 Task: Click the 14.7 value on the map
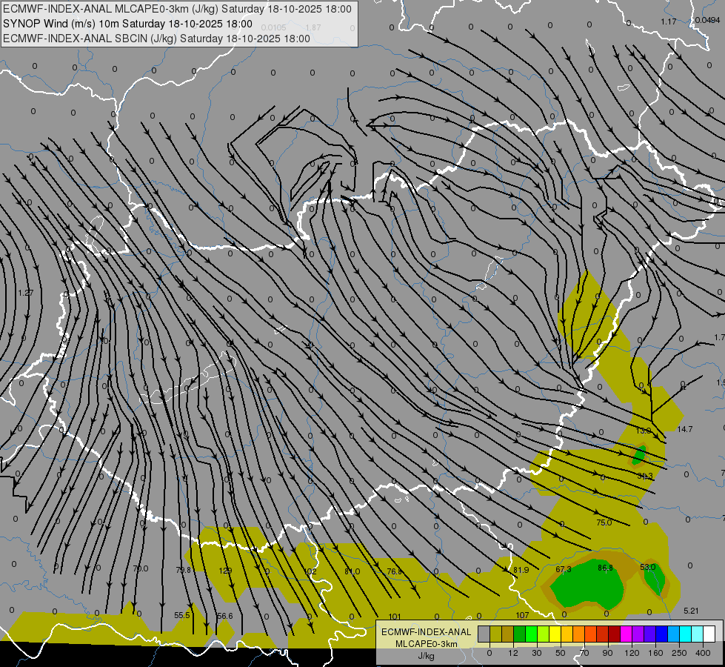point(685,429)
